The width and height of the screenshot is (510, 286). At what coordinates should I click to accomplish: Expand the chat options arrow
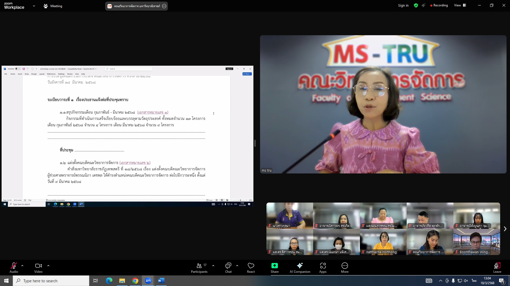237,266
